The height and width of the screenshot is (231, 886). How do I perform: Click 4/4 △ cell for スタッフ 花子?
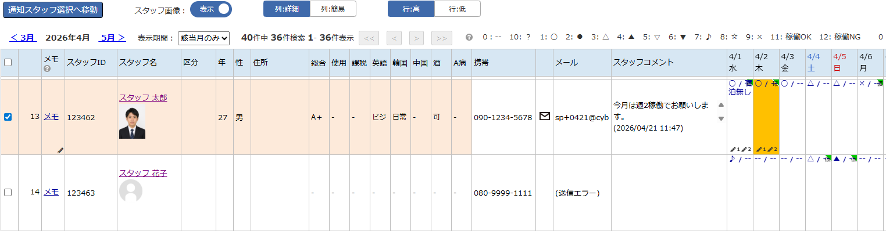coord(819,192)
